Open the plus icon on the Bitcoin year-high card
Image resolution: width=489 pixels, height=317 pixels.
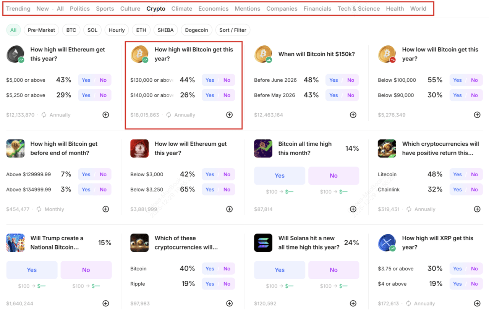[229, 114]
